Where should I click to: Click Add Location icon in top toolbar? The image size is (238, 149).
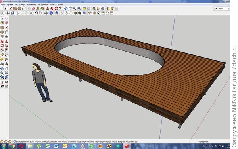[x=84, y=8]
